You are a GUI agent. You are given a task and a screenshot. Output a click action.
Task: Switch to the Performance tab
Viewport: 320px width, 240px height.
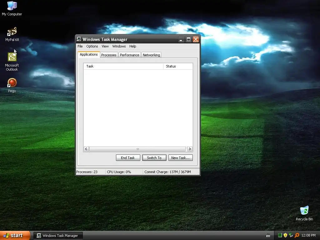tap(130, 55)
